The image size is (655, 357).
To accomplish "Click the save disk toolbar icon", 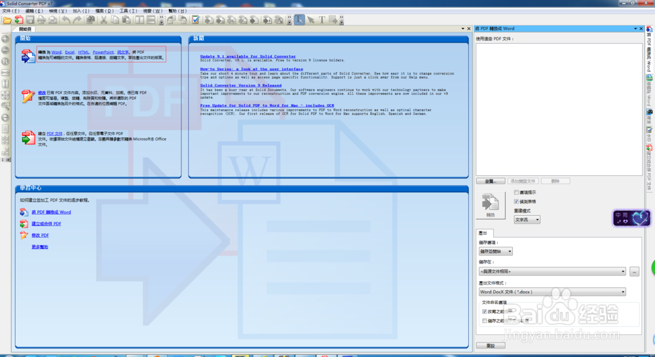I will (x=30, y=20).
